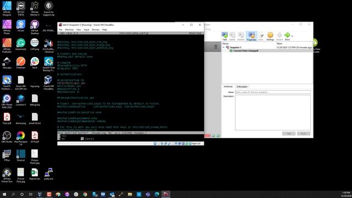Click the Reset button below the description
This screenshot has height=198, width=352.
pyautogui.click(x=304, y=134)
